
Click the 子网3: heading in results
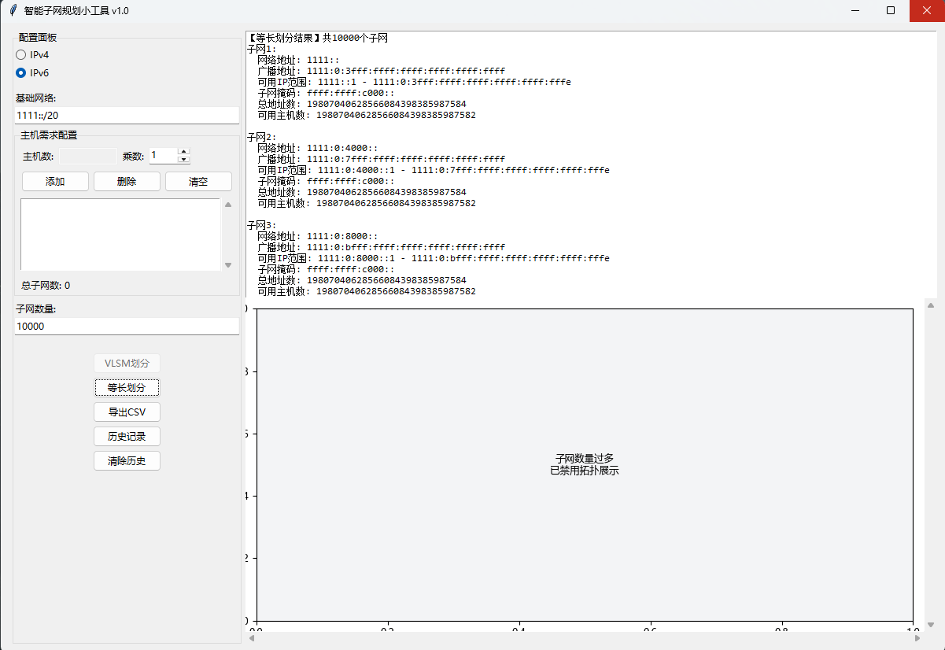[x=262, y=225]
